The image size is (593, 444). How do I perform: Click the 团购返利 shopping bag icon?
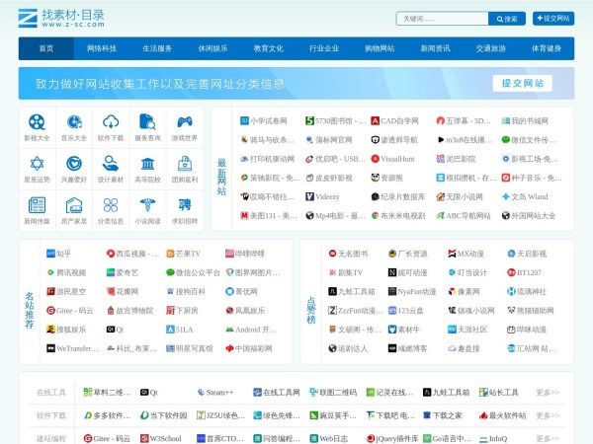[x=184, y=165]
